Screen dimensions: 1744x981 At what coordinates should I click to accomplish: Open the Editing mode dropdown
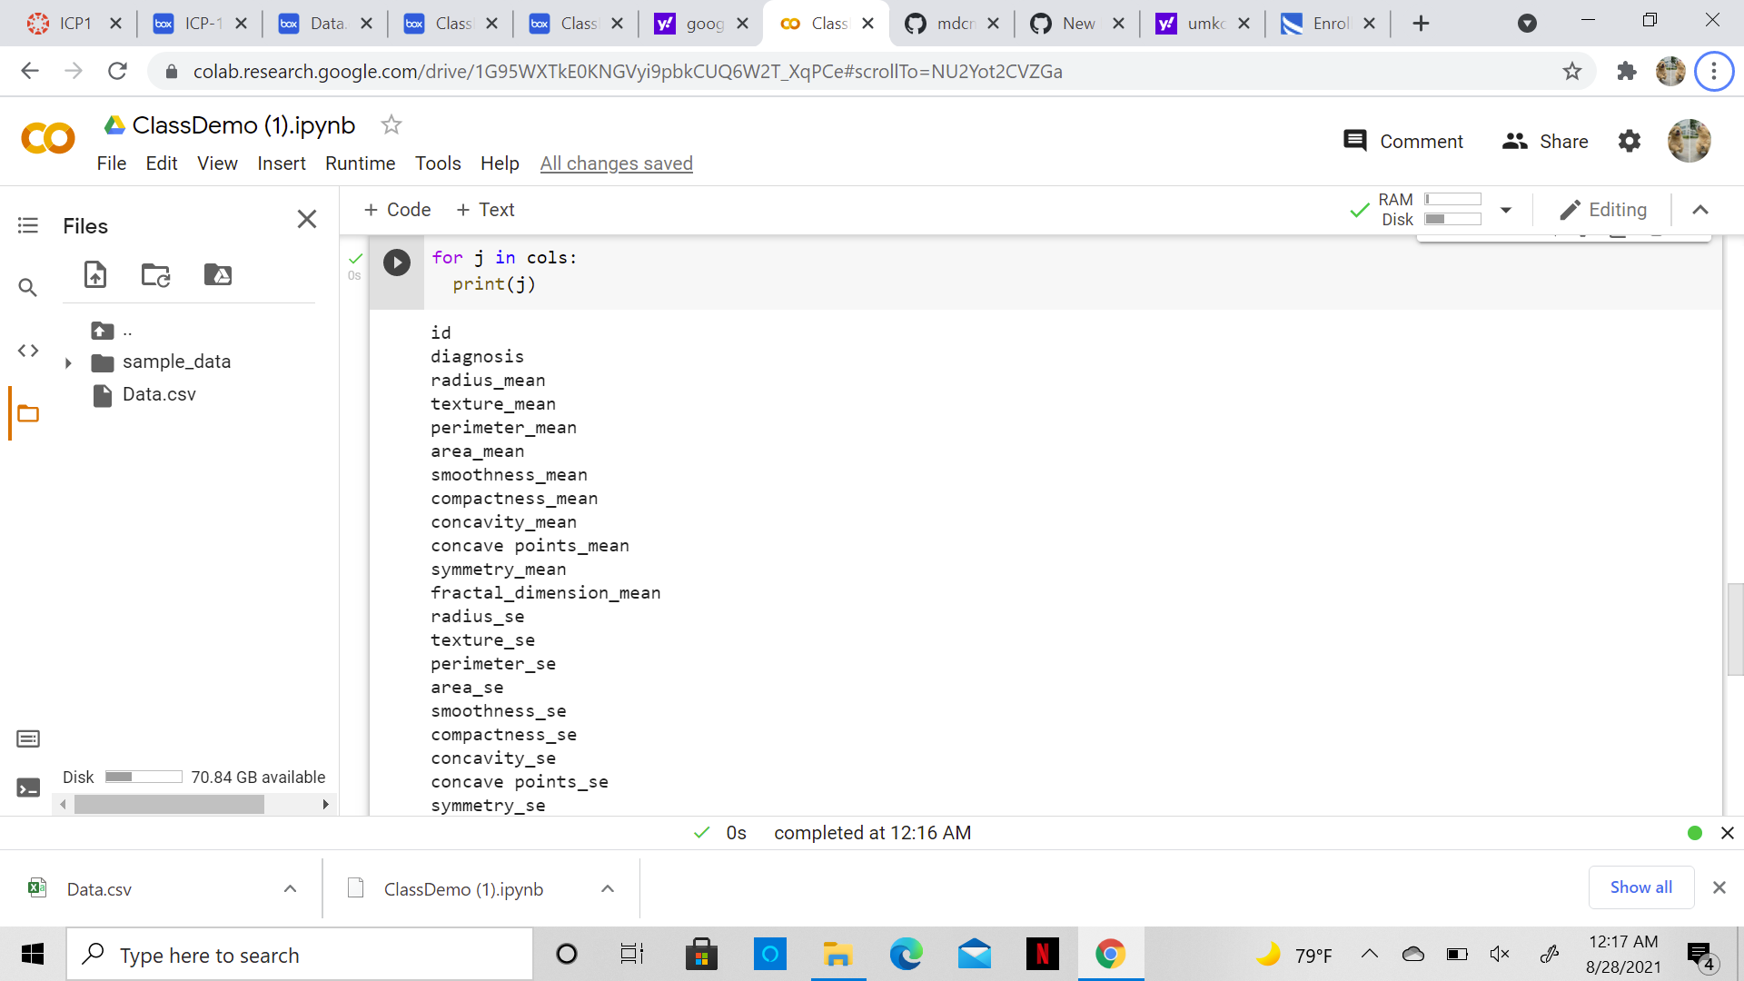click(x=1603, y=210)
